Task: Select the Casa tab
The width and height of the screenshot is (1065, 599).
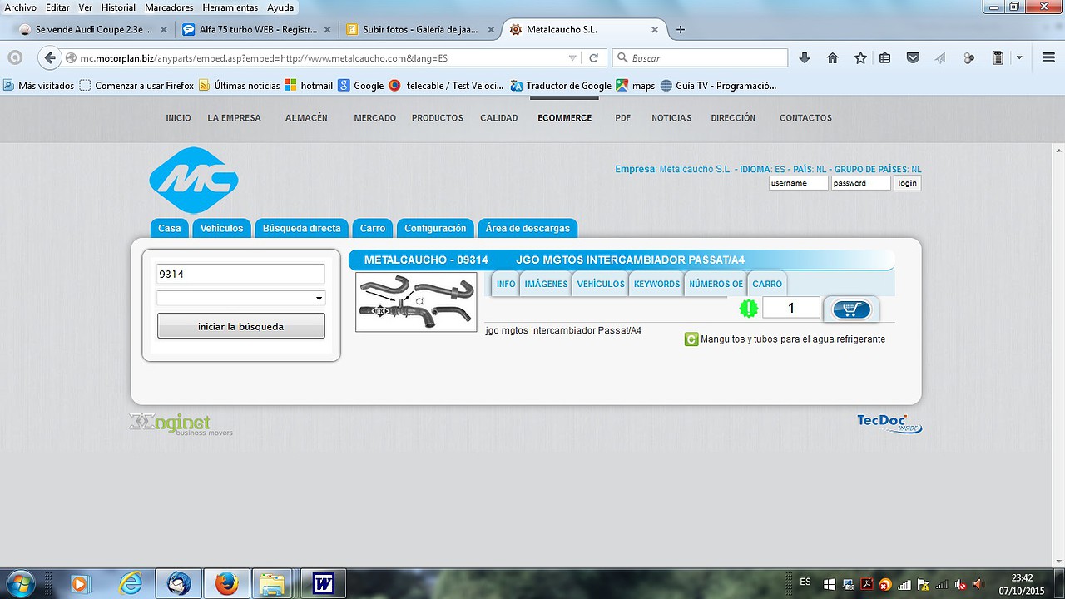Action: click(170, 228)
